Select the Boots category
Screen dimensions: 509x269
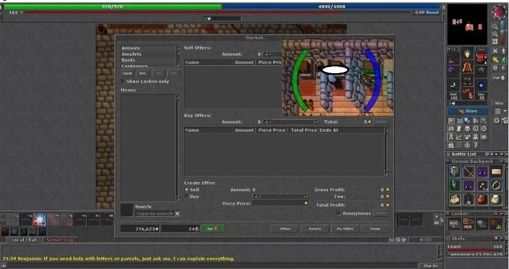click(148, 60)
